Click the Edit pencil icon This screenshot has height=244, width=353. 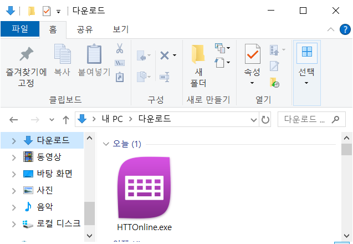coord(274,66)
